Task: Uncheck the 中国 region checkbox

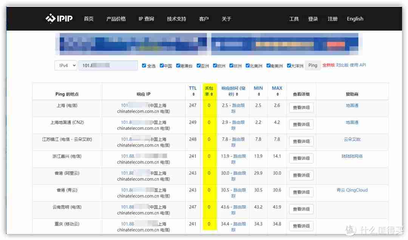Action: 162,66
